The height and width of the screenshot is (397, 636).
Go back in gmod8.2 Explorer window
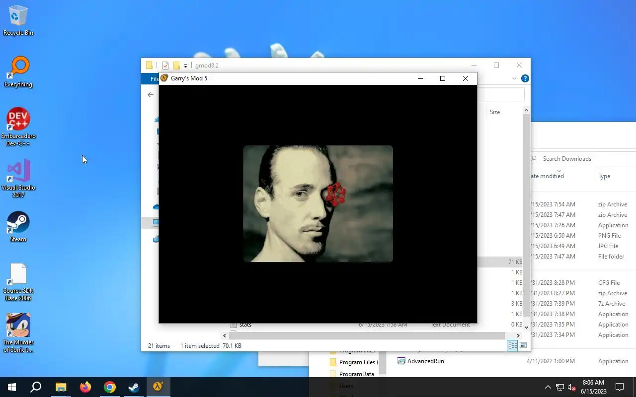pyautogui.click(x=151, y=94)
